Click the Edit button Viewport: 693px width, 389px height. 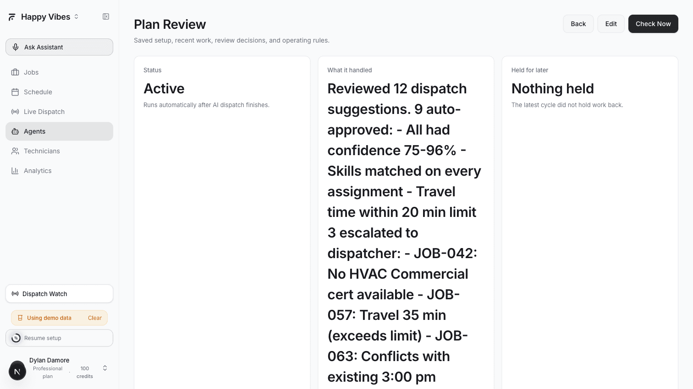click(x=610, y=23)
